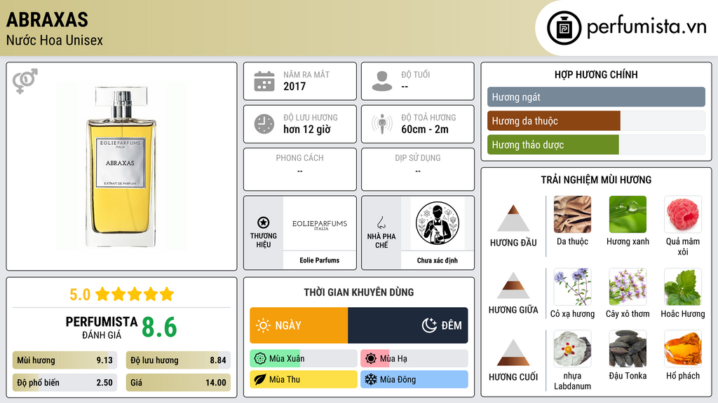Click the unisex gender symbol icon
The height and width of the screenshot is (403, 718).
(x=25, y=81)
